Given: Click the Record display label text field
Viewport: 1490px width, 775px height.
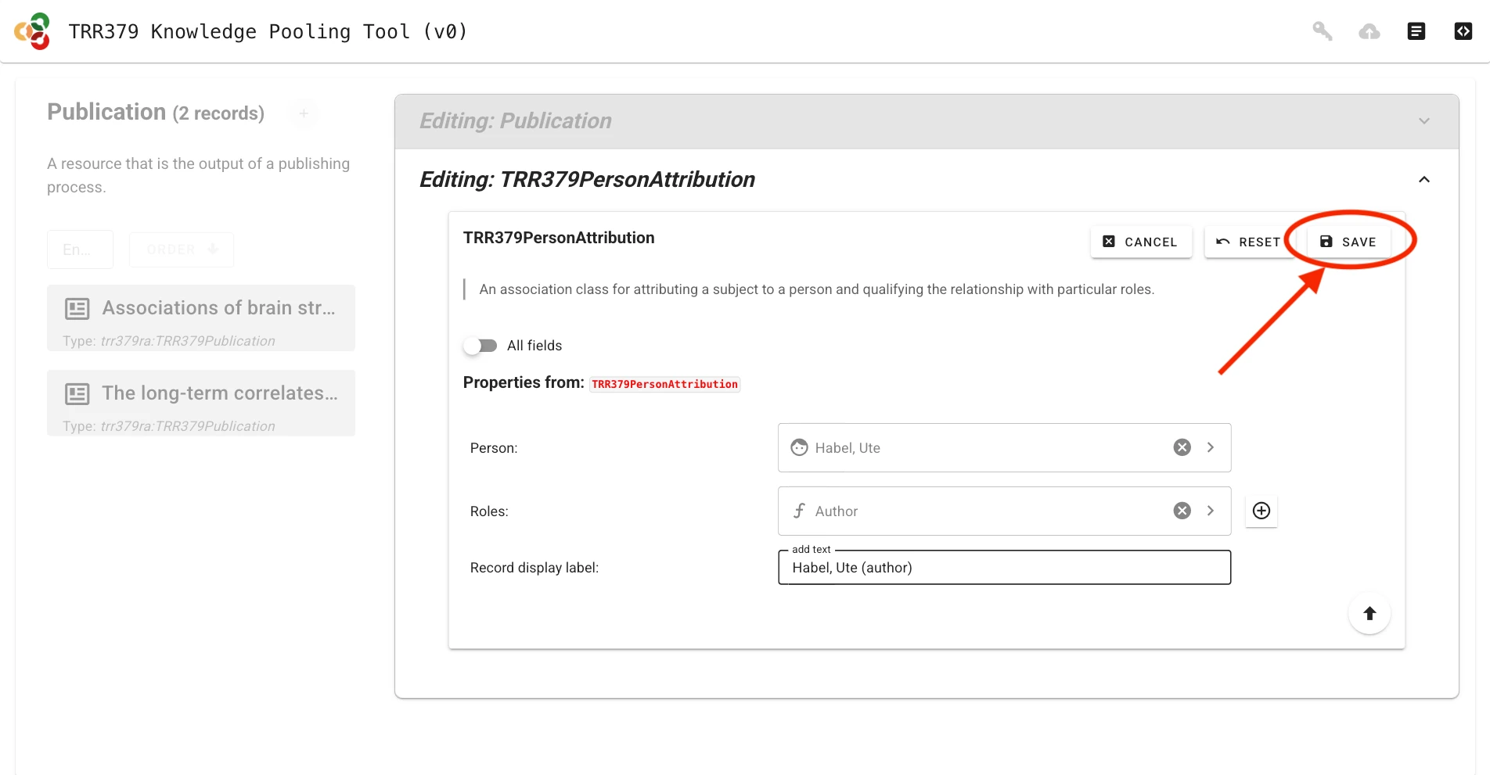Looking at the screenshot, I should [1004, 567].
